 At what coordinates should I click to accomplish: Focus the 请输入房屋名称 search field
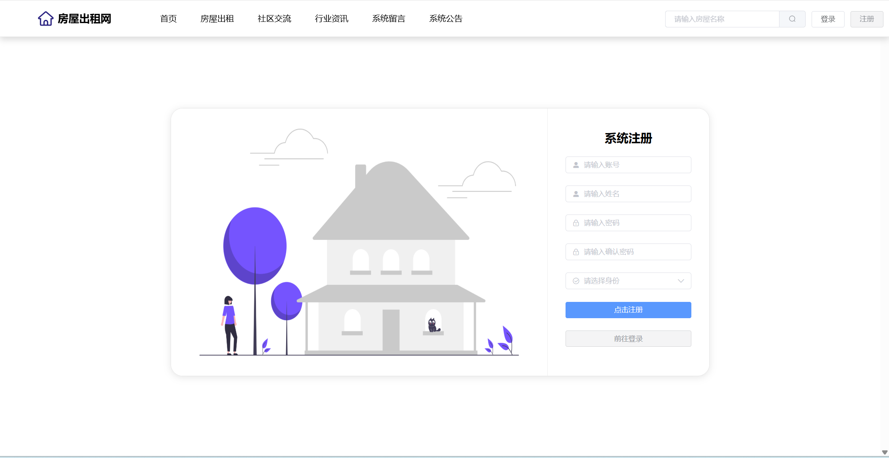[722, 19]
